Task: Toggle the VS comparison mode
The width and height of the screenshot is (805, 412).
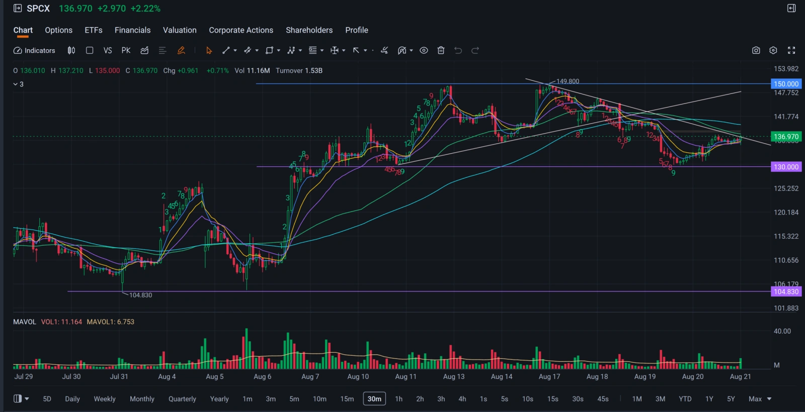Action: 108,50
